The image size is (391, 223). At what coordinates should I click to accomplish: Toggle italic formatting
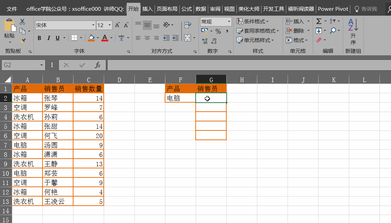point(48,38)
